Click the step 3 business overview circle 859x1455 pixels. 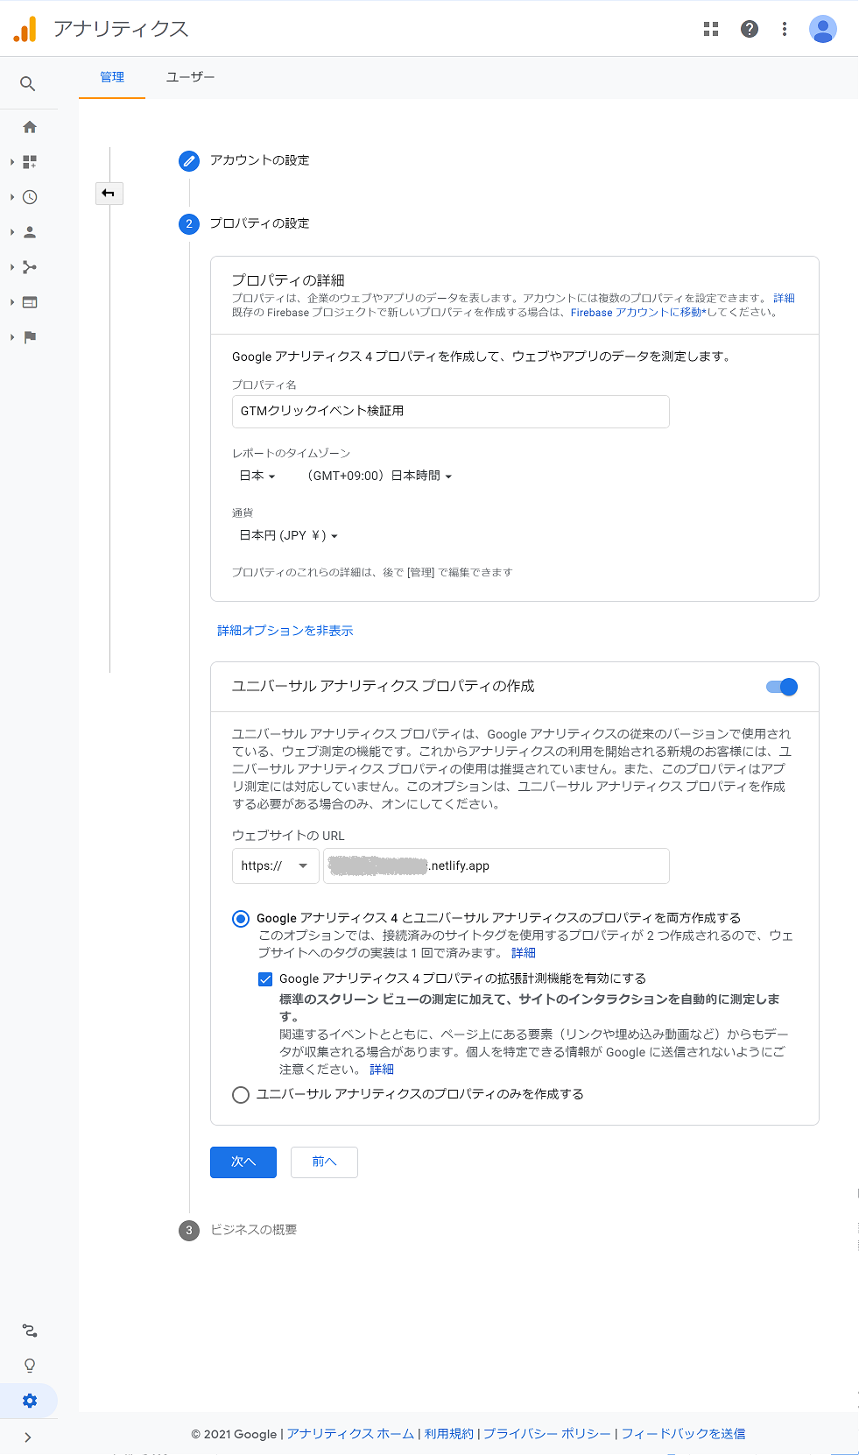coord(189,1231)
